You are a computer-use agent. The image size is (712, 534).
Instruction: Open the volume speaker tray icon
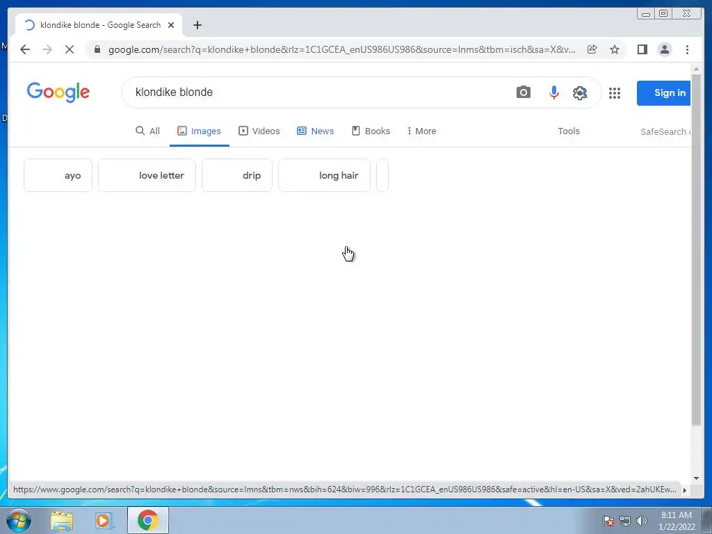(642, 521)
